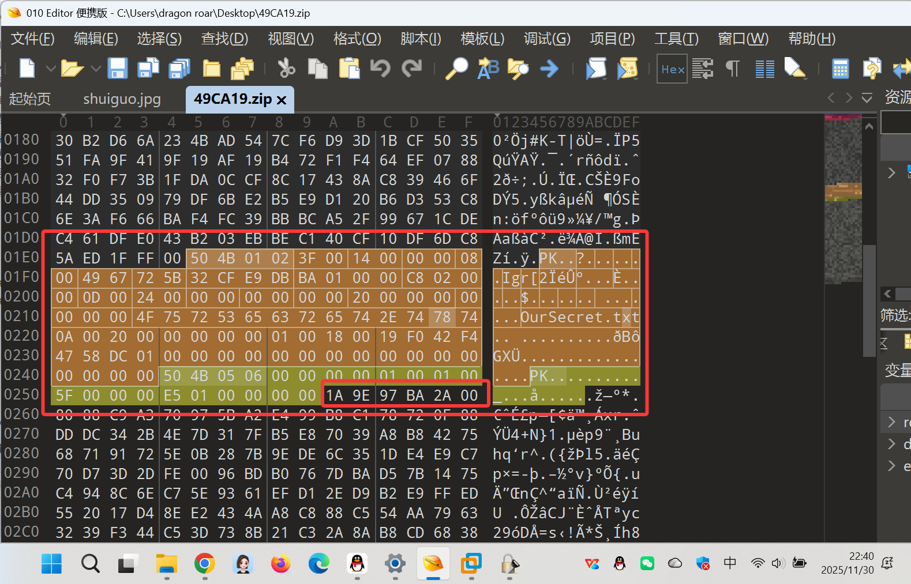Click row address 0250
This screenshot has height=584, width=911.
[x=21, y=395]
